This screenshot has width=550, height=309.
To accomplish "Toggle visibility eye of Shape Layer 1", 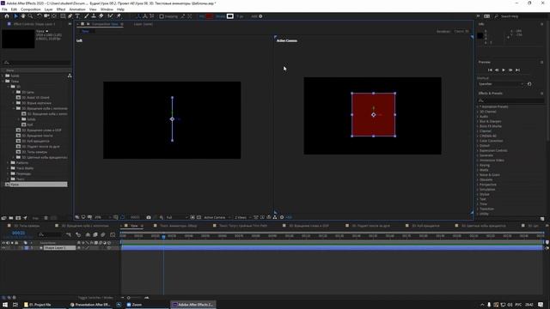I will (x=3, y=248).
